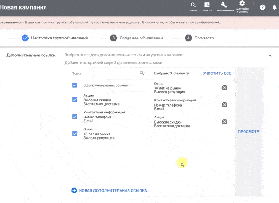The image size is (279, 203).
Task: Collapse the 'Дополнительные ссылки' section chevron
Action: click(x=270, y=56)
